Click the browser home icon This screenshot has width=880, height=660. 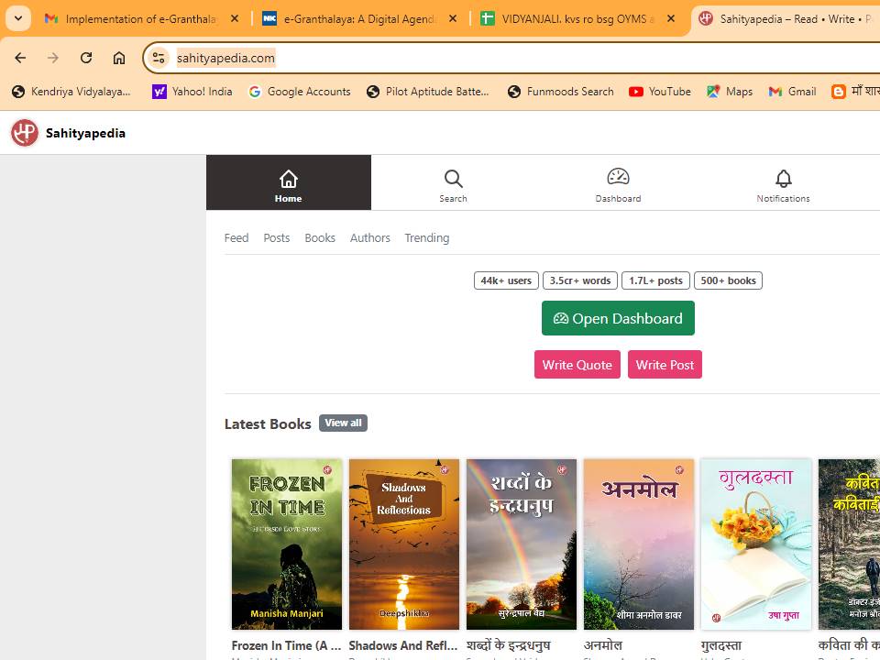coord(119,58)
